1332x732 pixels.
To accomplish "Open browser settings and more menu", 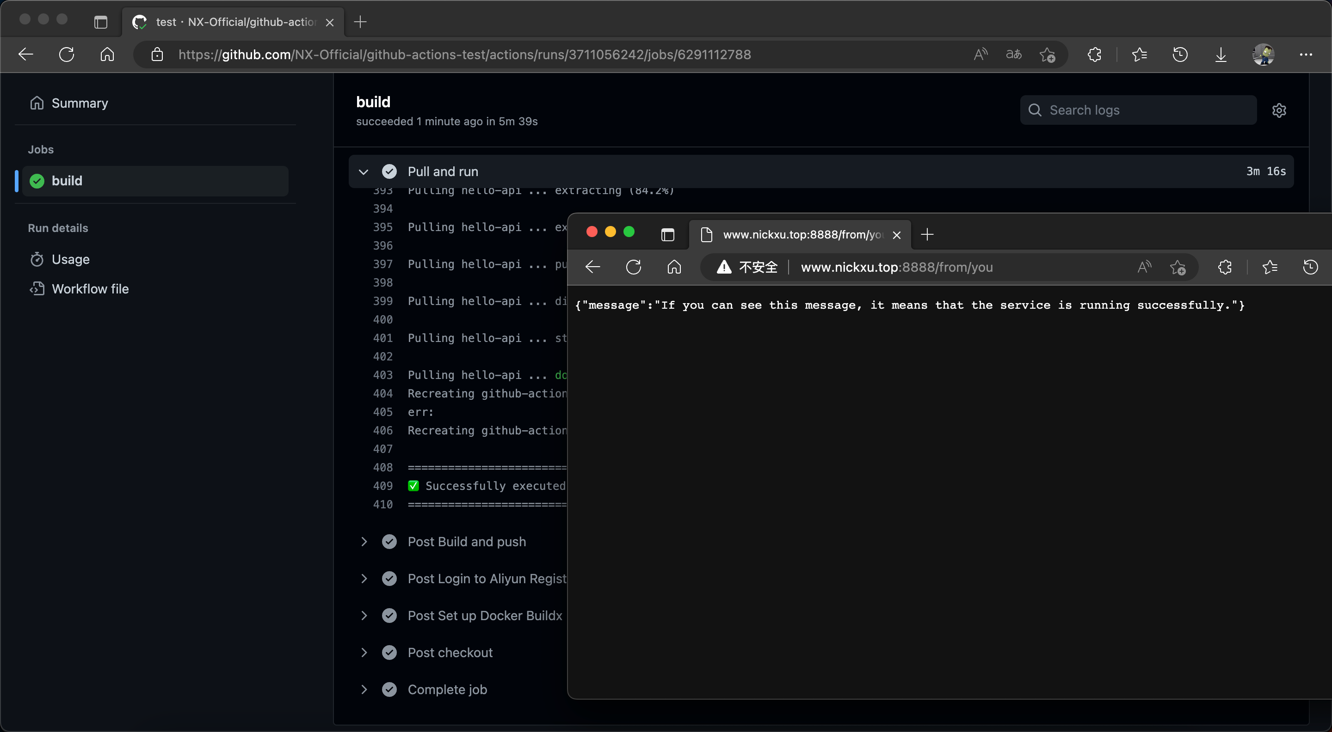I will pos(1306,54).
